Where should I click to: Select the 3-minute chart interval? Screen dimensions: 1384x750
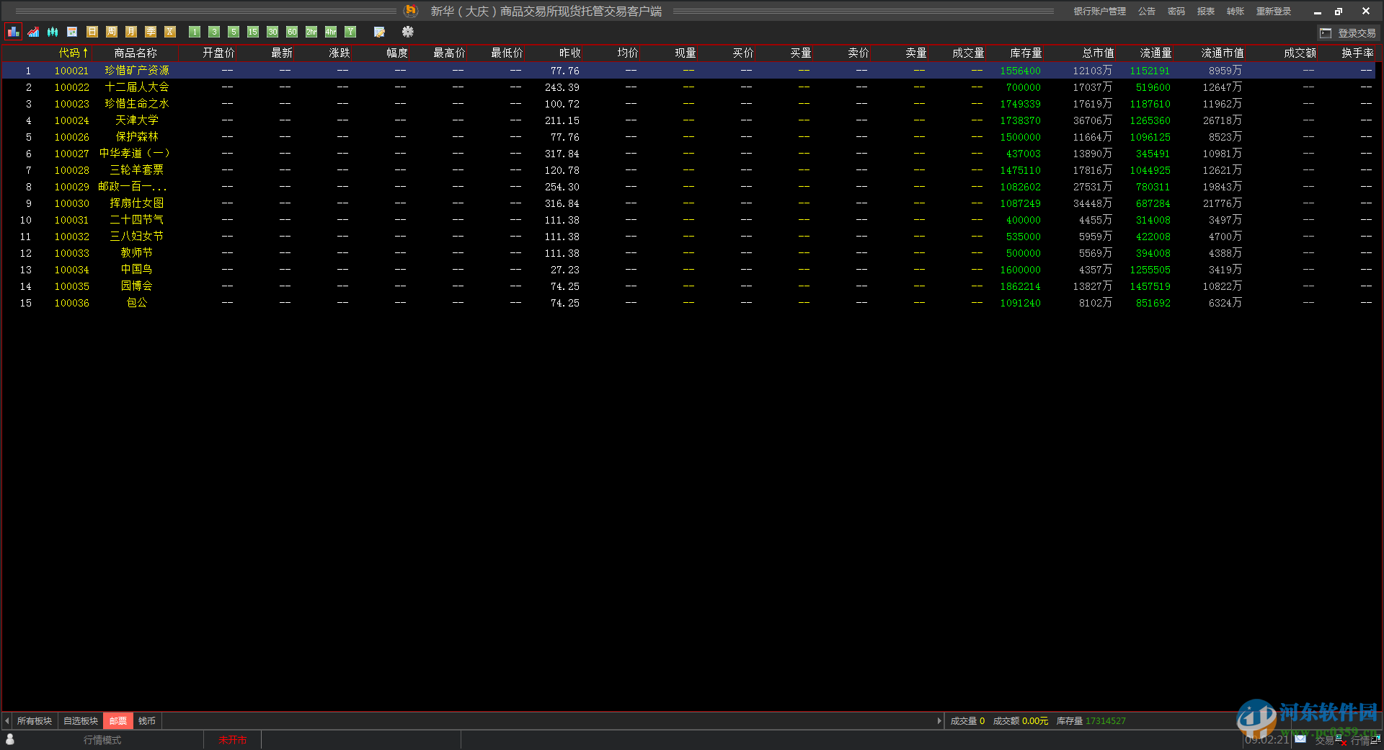pyautogui.click(x=214, y=32)
